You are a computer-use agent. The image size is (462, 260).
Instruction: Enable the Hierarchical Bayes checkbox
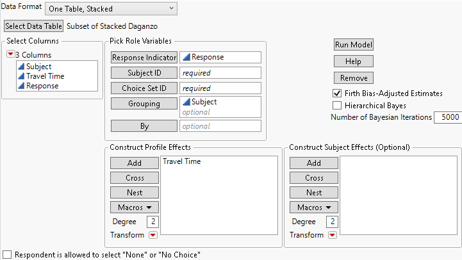[x=337, y=105]
